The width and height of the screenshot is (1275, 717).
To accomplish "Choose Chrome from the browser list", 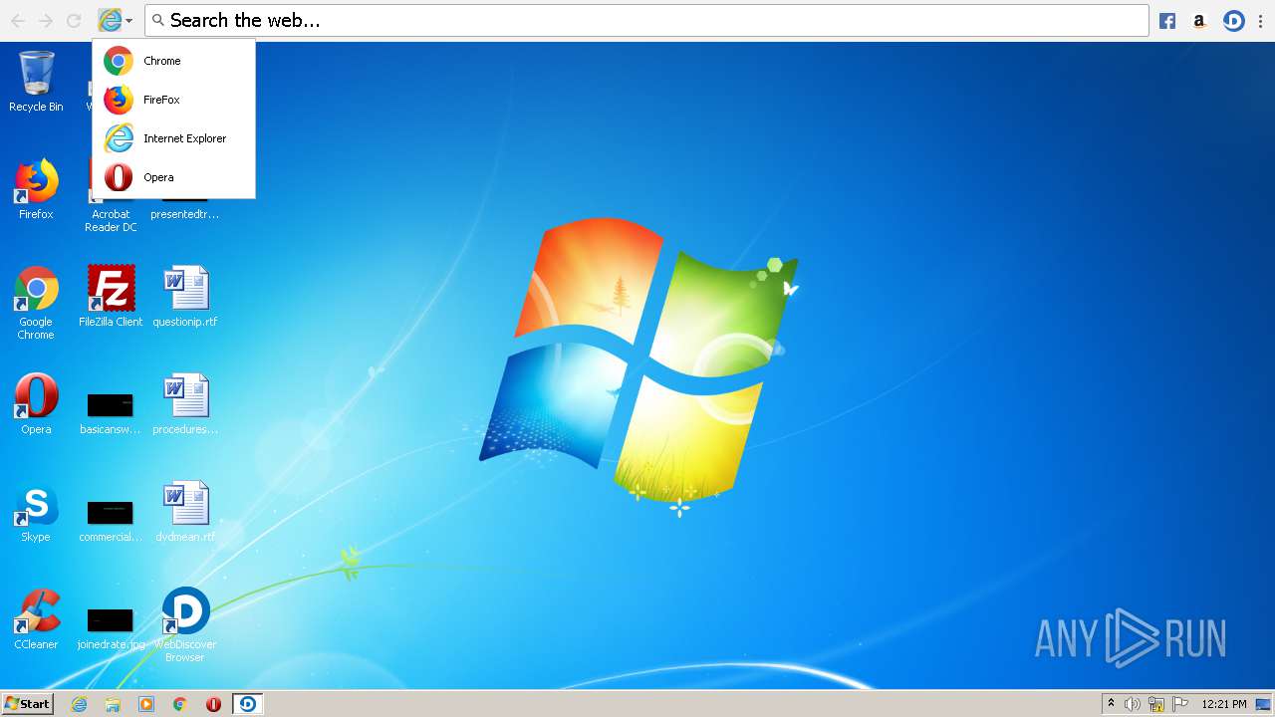I will (x=173, y=61).
